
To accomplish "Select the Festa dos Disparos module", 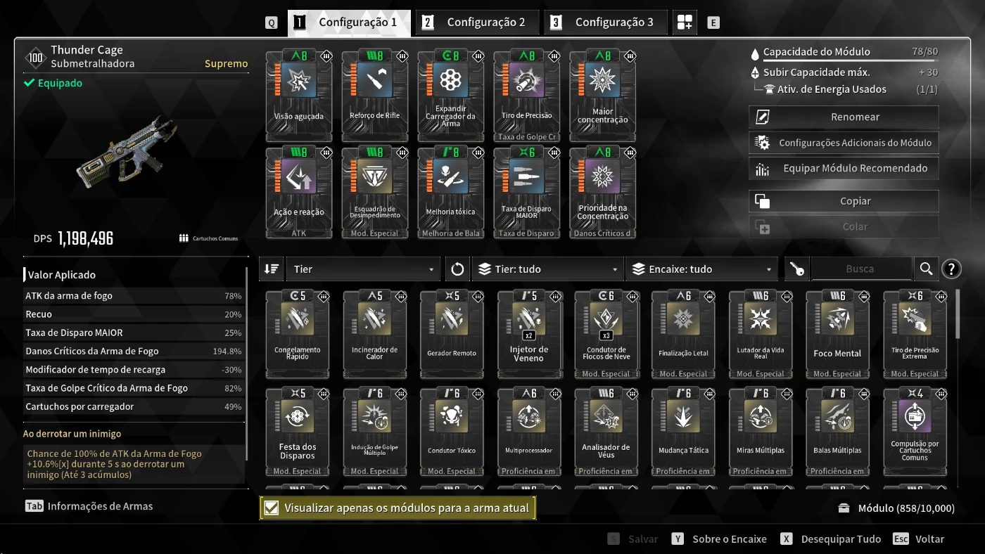I will click(298, 431).
